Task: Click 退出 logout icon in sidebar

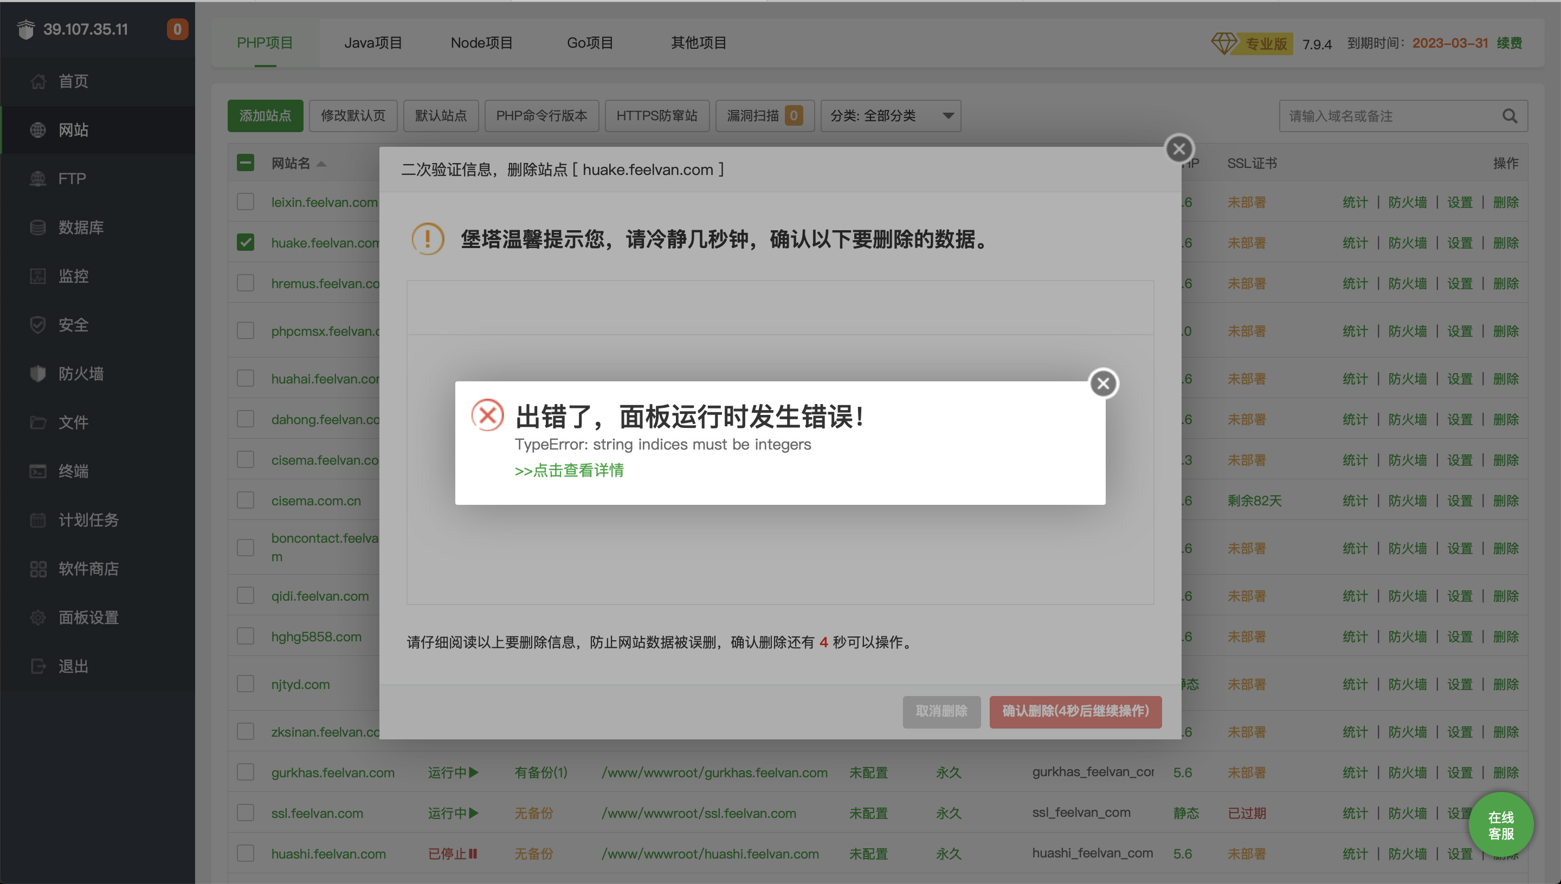Action: (37, 666)
